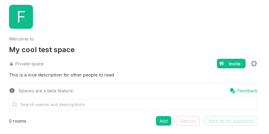Screen dimensions: 269x134
Task: Click the divider line below the description
Action: point(133,83)
